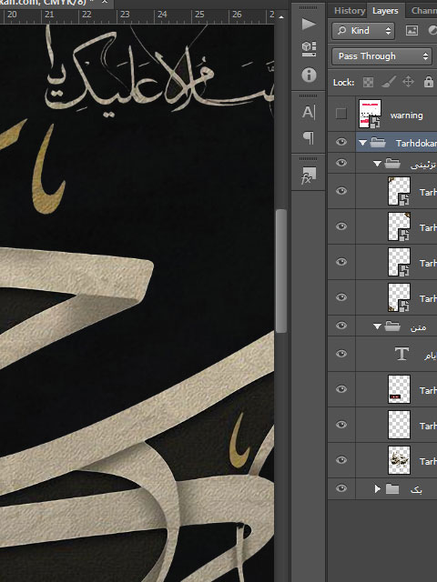This screenshot has width=437, height=582.
Task: Click the vertical scrollbar thumb of canvas
Action: tap(281, 271)
